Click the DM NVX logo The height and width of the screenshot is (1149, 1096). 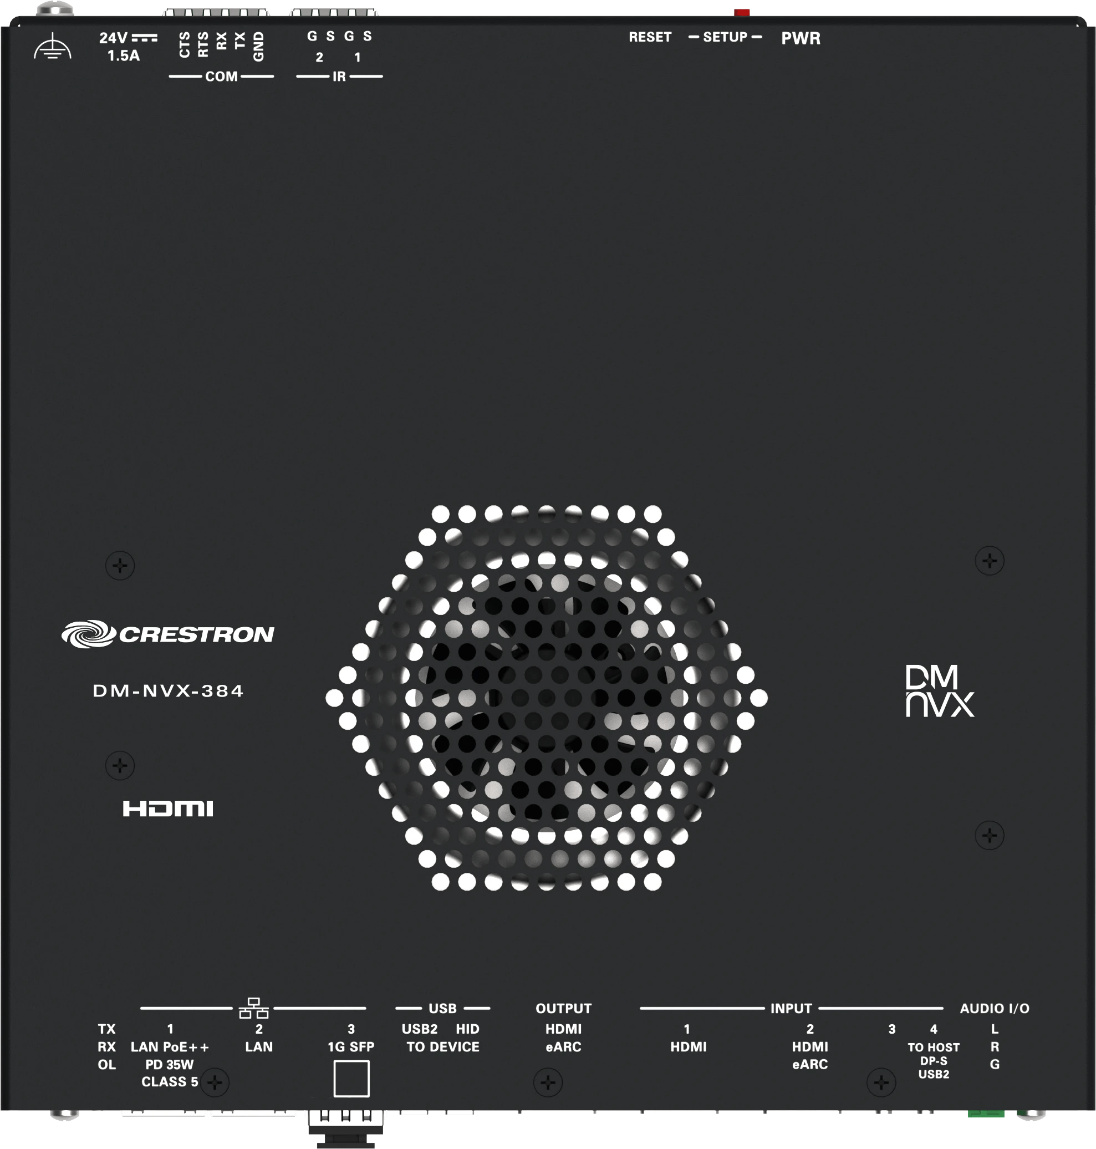pos(940,691)
